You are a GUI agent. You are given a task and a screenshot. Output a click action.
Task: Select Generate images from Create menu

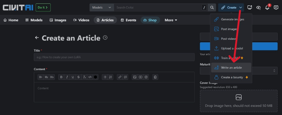(x=231, y=19)
